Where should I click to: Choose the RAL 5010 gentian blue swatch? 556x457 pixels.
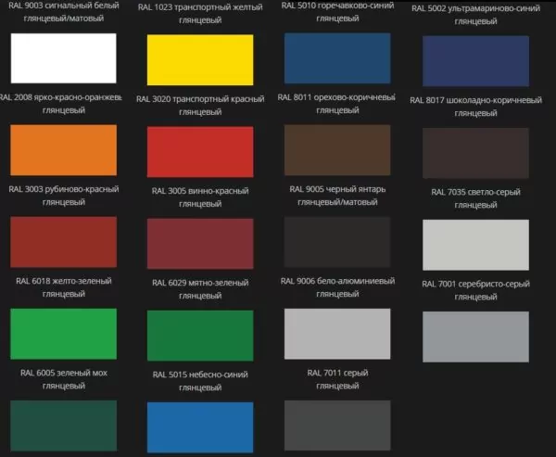[x=337, y=58]
